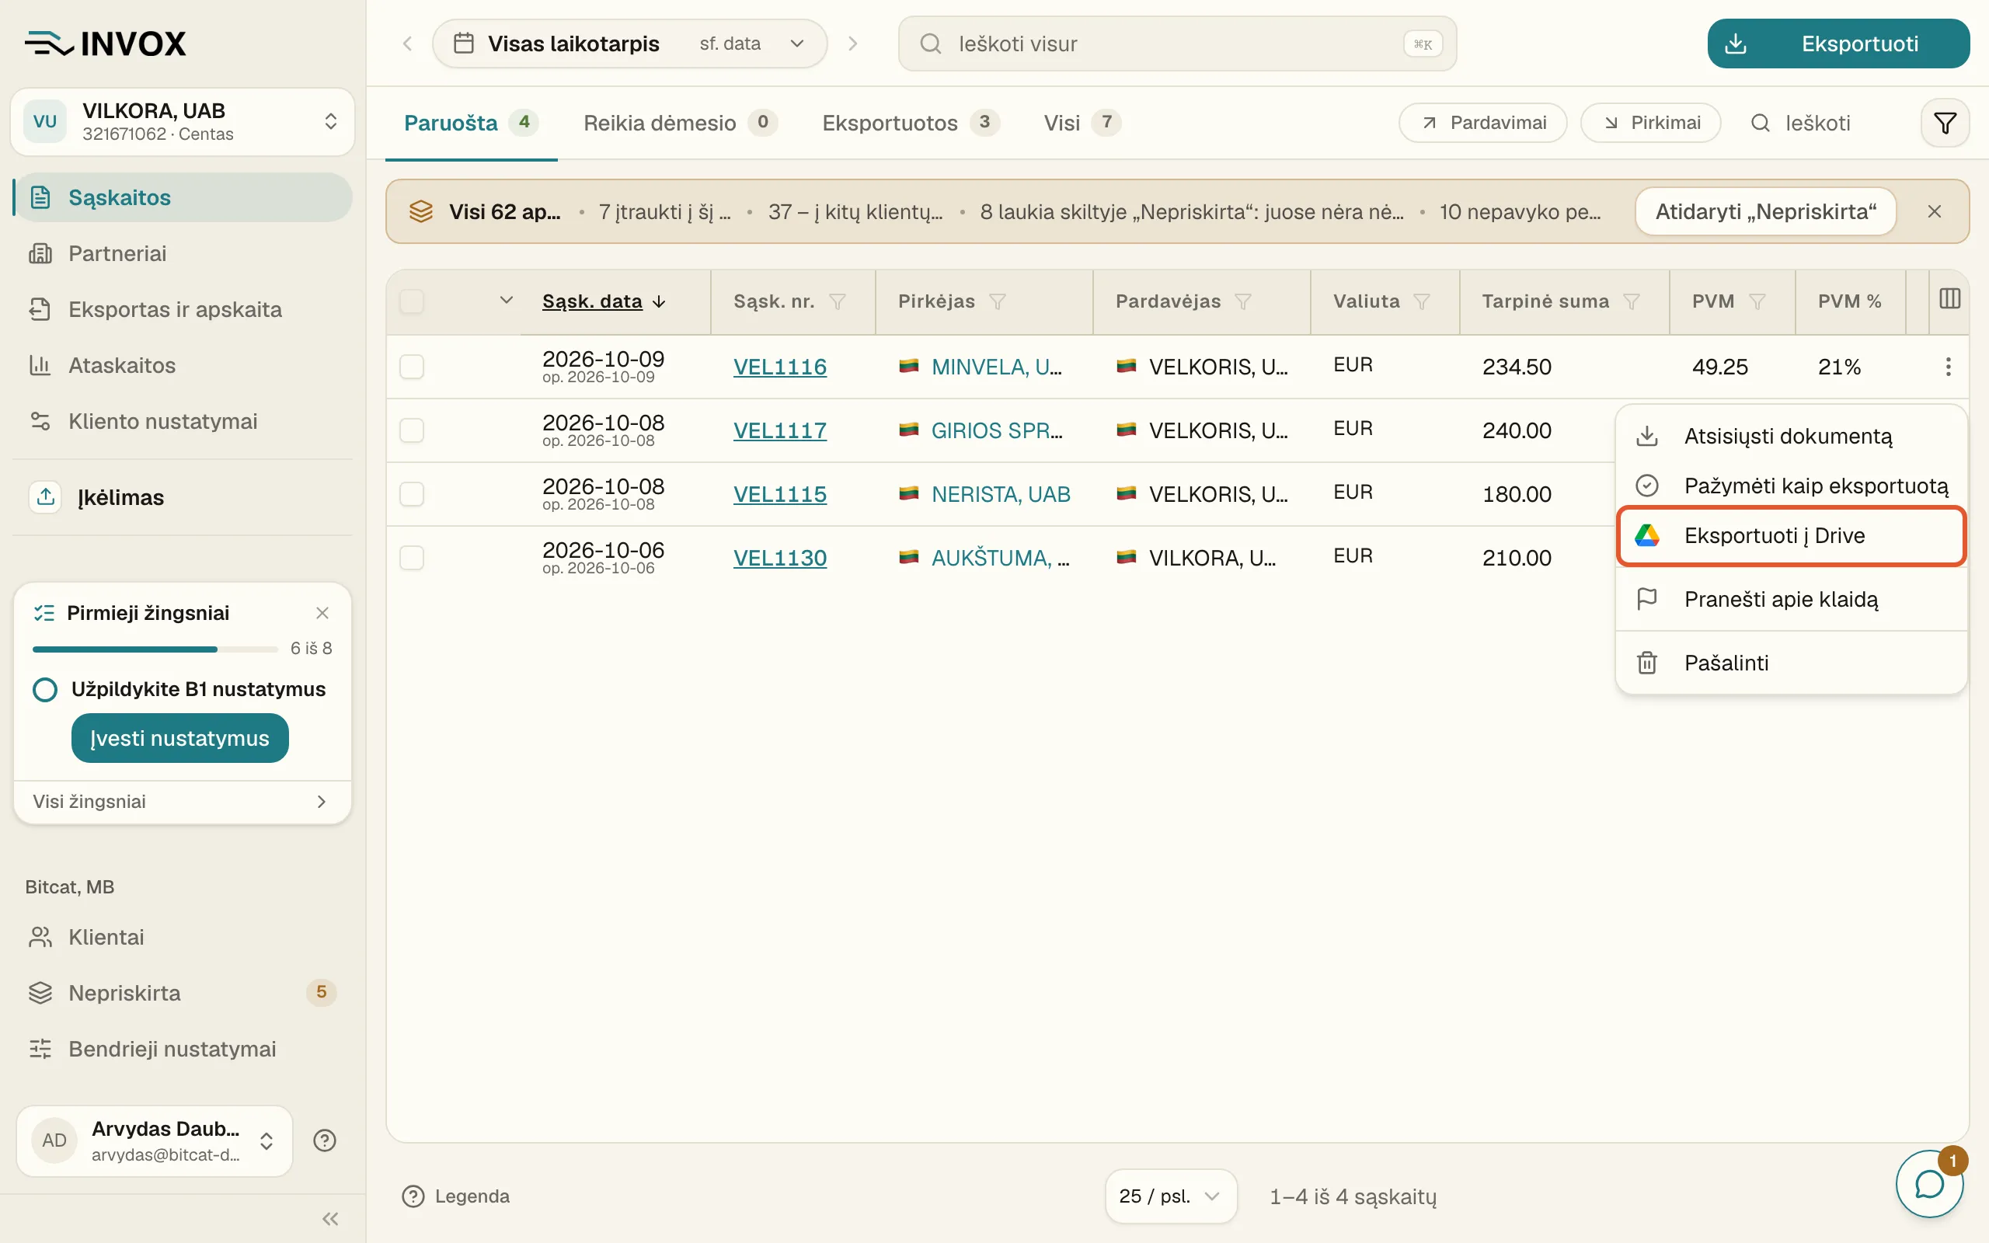The image size is (1989, 1243).
Task: Click the filter funnel icon button
Action: (1945, 124)
